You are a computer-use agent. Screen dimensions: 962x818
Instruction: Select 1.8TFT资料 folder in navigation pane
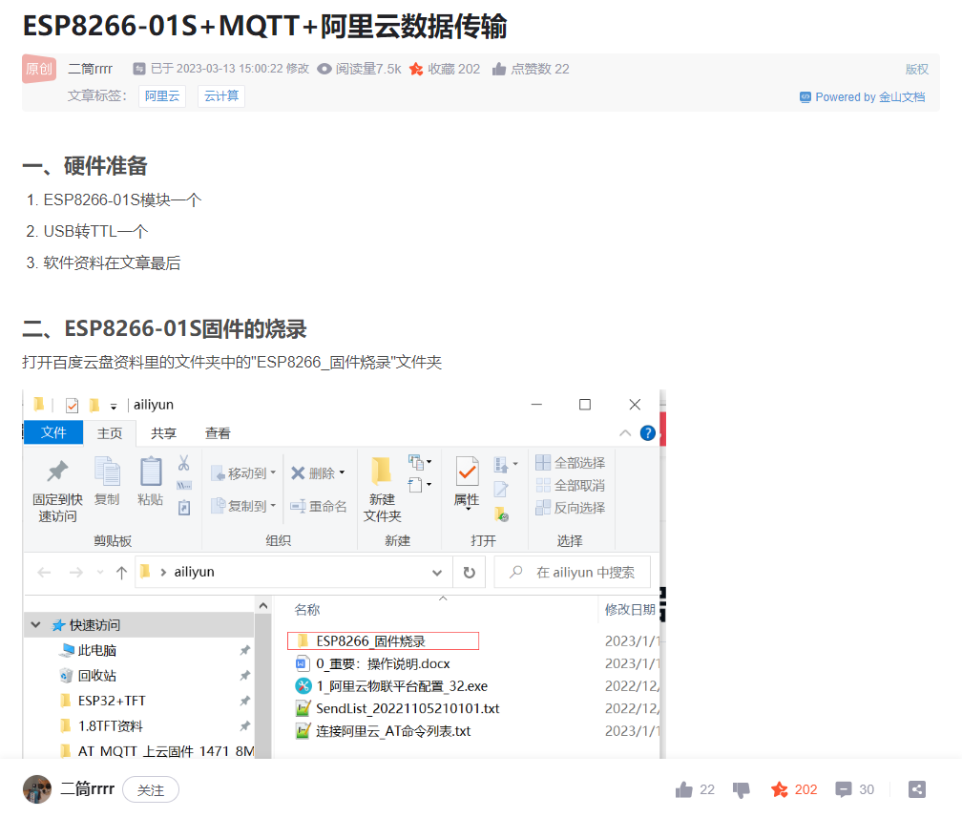111,726
